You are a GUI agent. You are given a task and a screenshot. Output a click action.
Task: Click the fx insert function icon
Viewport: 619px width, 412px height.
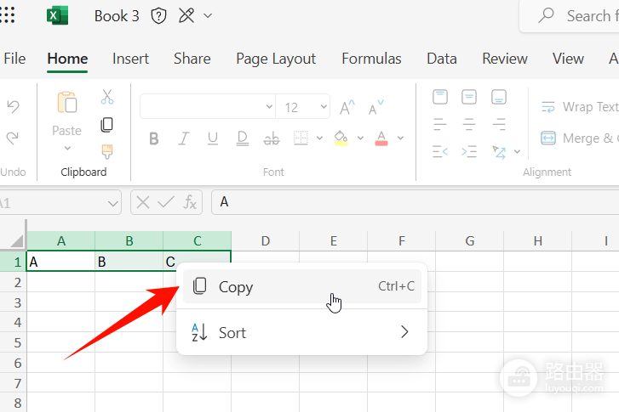pyautogui.click(x=190, y=203)
